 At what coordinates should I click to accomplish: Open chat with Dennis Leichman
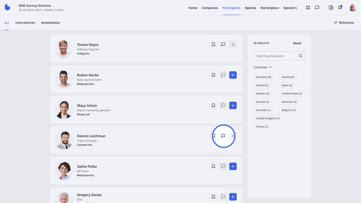coord(223,136)
